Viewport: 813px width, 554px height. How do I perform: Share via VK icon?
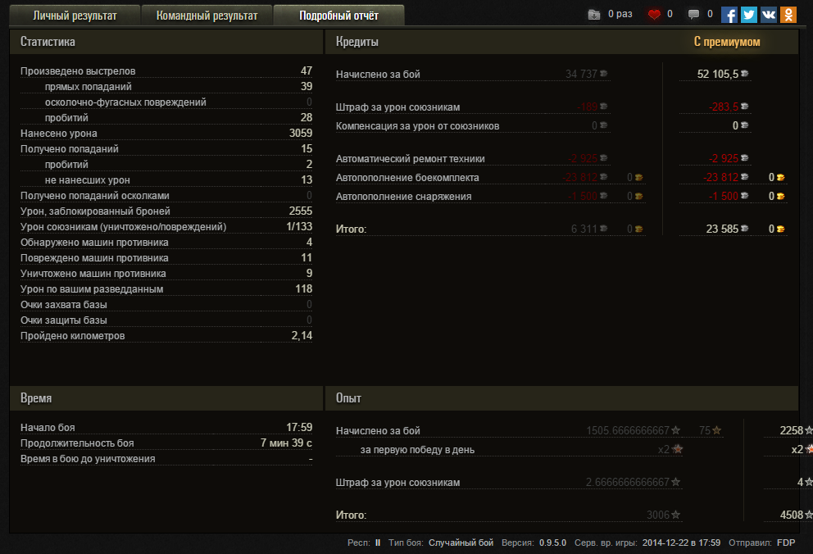tap(769, 15)
